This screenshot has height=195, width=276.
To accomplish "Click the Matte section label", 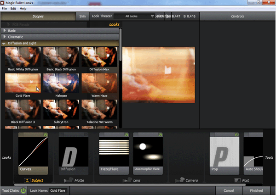I will (x=79, y=180).
